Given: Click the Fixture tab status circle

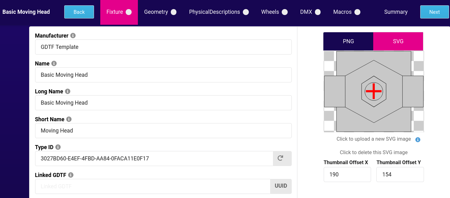Looking at the screenshot, I should (128, 12).
